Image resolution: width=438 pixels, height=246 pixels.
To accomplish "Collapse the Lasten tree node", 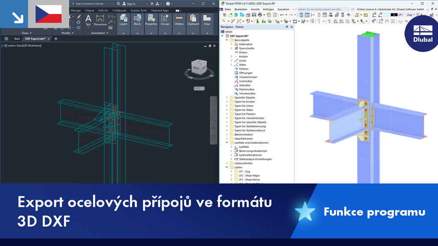I will (227, 167).
